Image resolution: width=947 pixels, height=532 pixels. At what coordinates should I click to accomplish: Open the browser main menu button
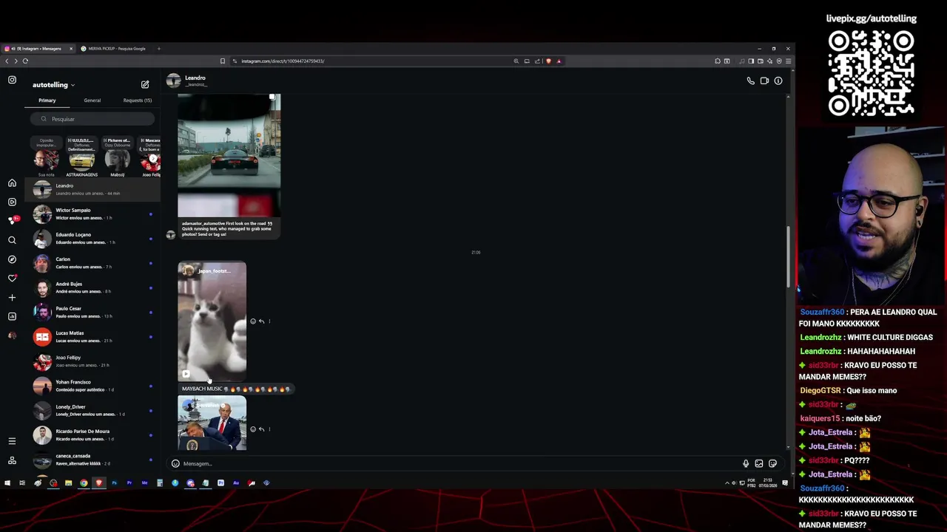tap(788, 61)
